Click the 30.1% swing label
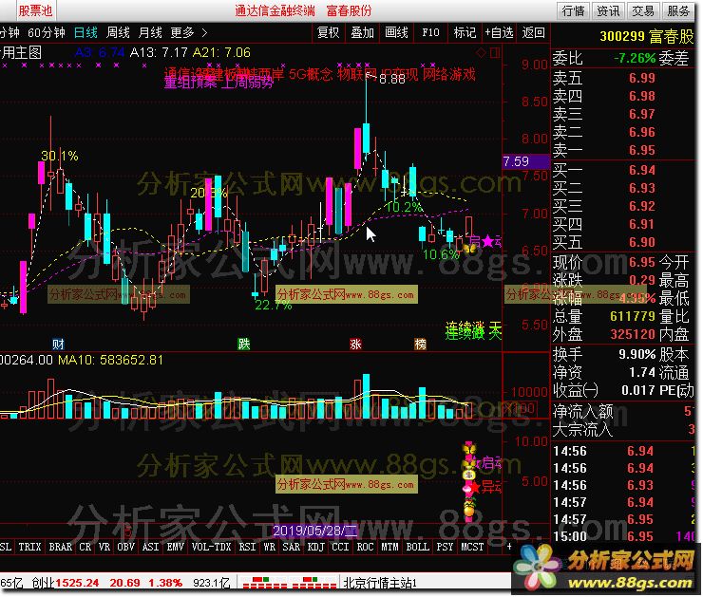 [x=59, y=156]
